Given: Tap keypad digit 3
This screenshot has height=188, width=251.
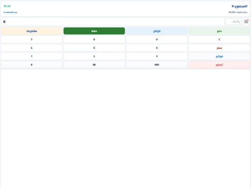Looking at the screenshot, I should tap(157, 56).
